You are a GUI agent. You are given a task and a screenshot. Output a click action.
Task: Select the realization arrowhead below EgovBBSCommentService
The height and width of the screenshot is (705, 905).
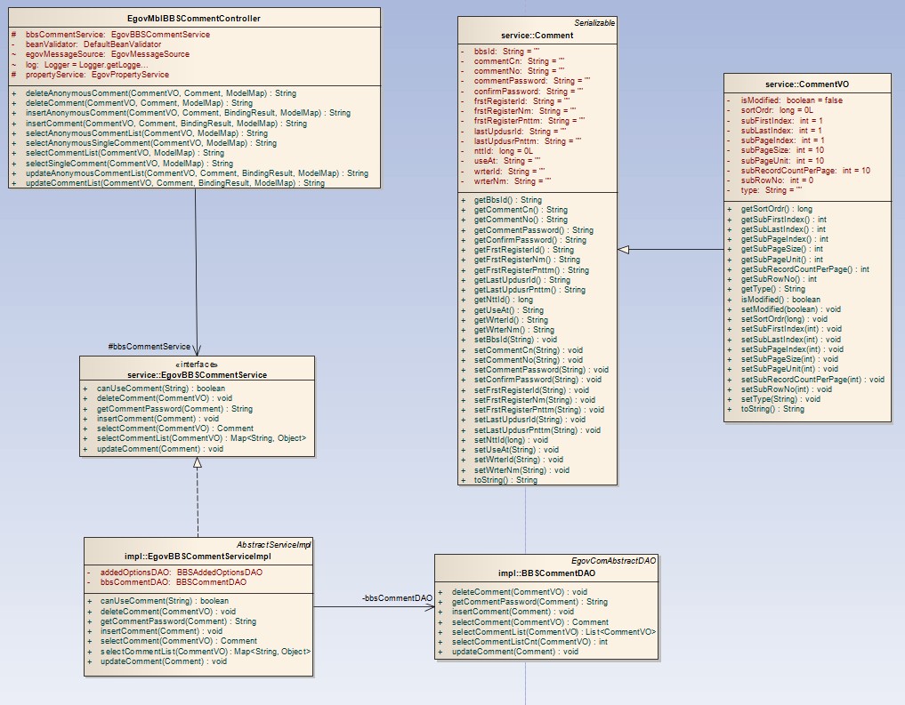coord(196,464)
